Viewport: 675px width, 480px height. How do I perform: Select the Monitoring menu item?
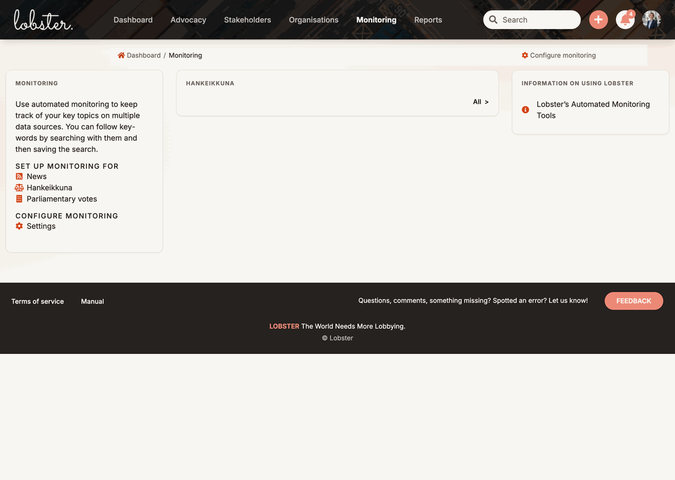point(377,20)
